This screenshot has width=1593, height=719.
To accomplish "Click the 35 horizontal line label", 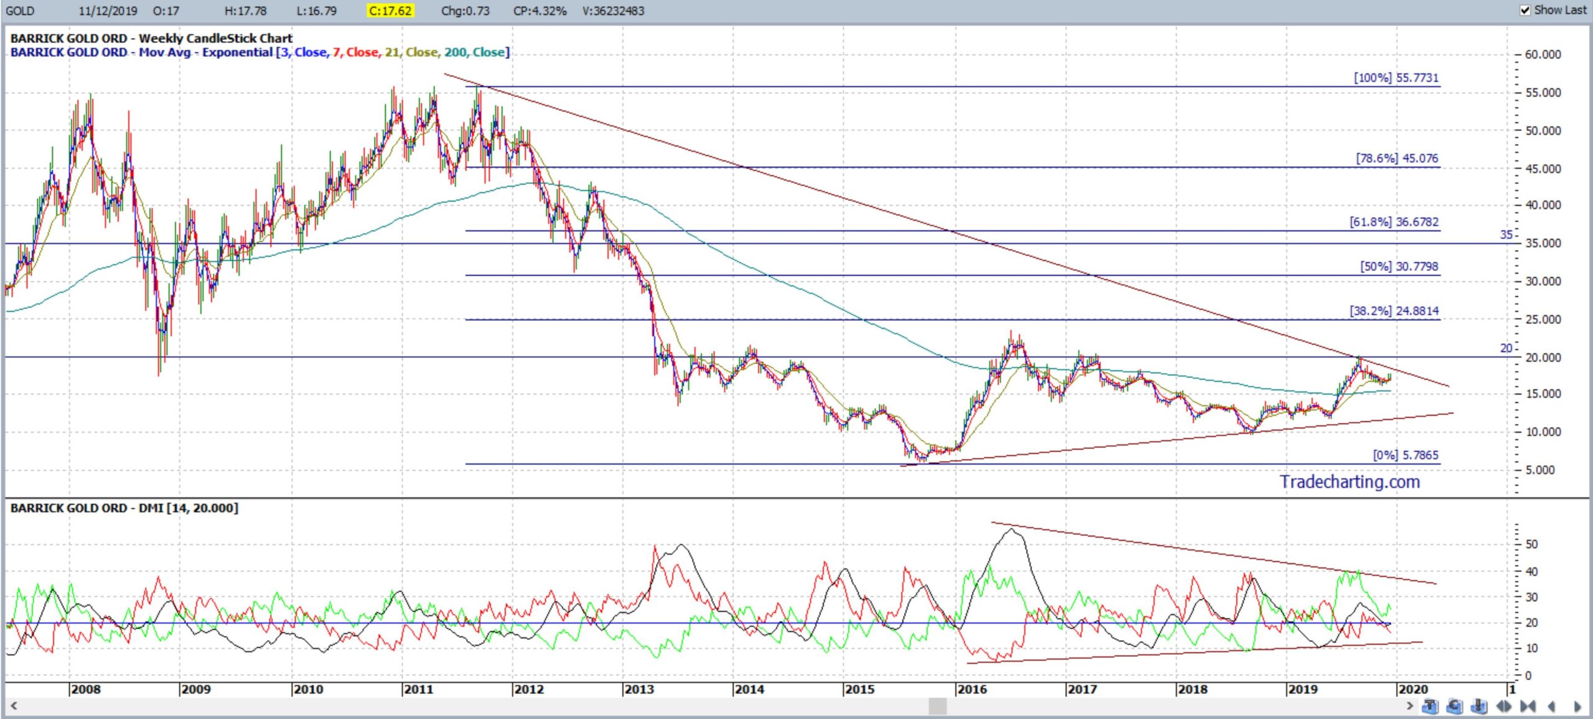I will tap(1506, 234).
